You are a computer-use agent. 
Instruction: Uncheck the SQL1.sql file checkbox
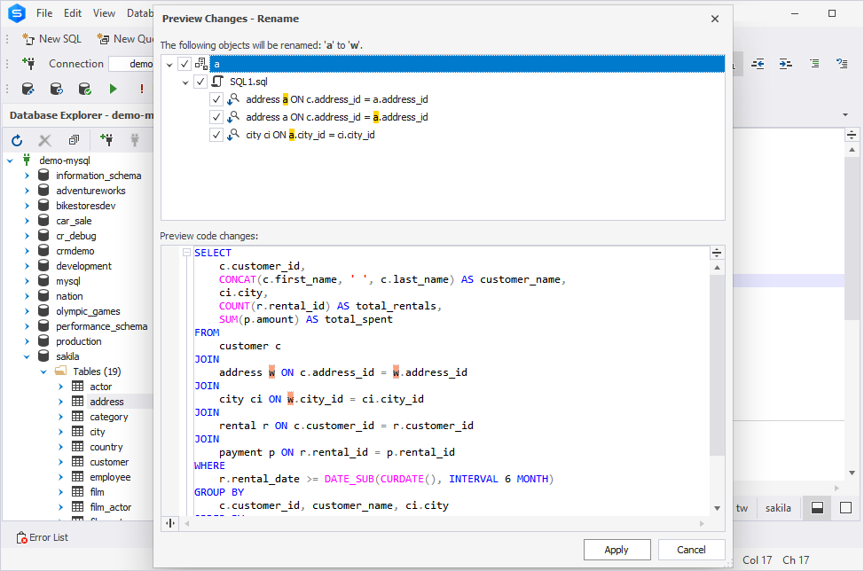point(200,82)
